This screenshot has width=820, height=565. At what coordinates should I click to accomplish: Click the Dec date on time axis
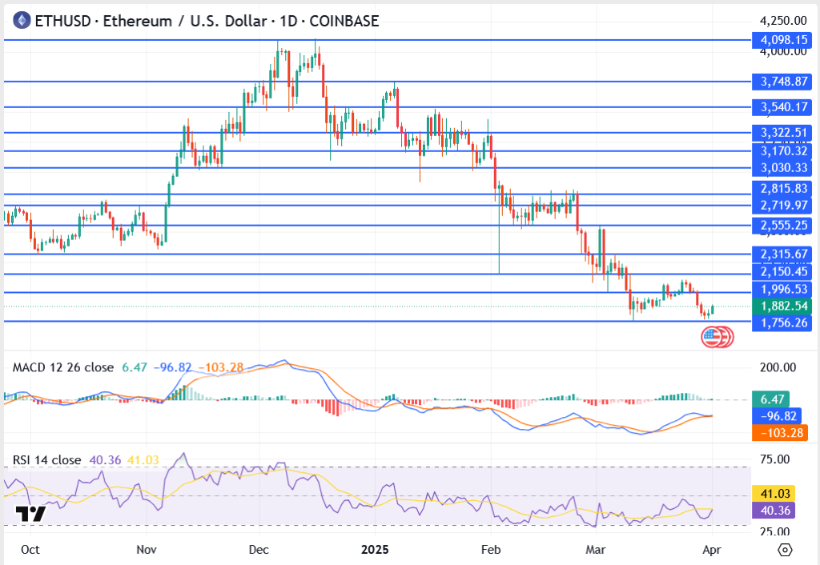[258, 550]
